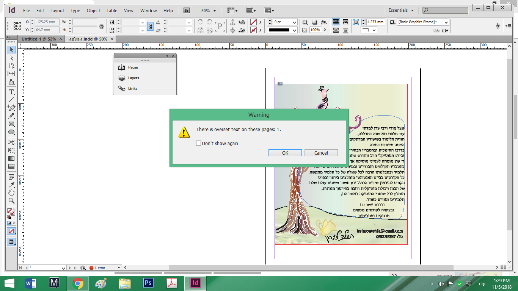The width and height of the screenshot is (518, 291).
Task: Select the Rectangle Frame tool
Action: pyautogui.click(x=11, y=124)
